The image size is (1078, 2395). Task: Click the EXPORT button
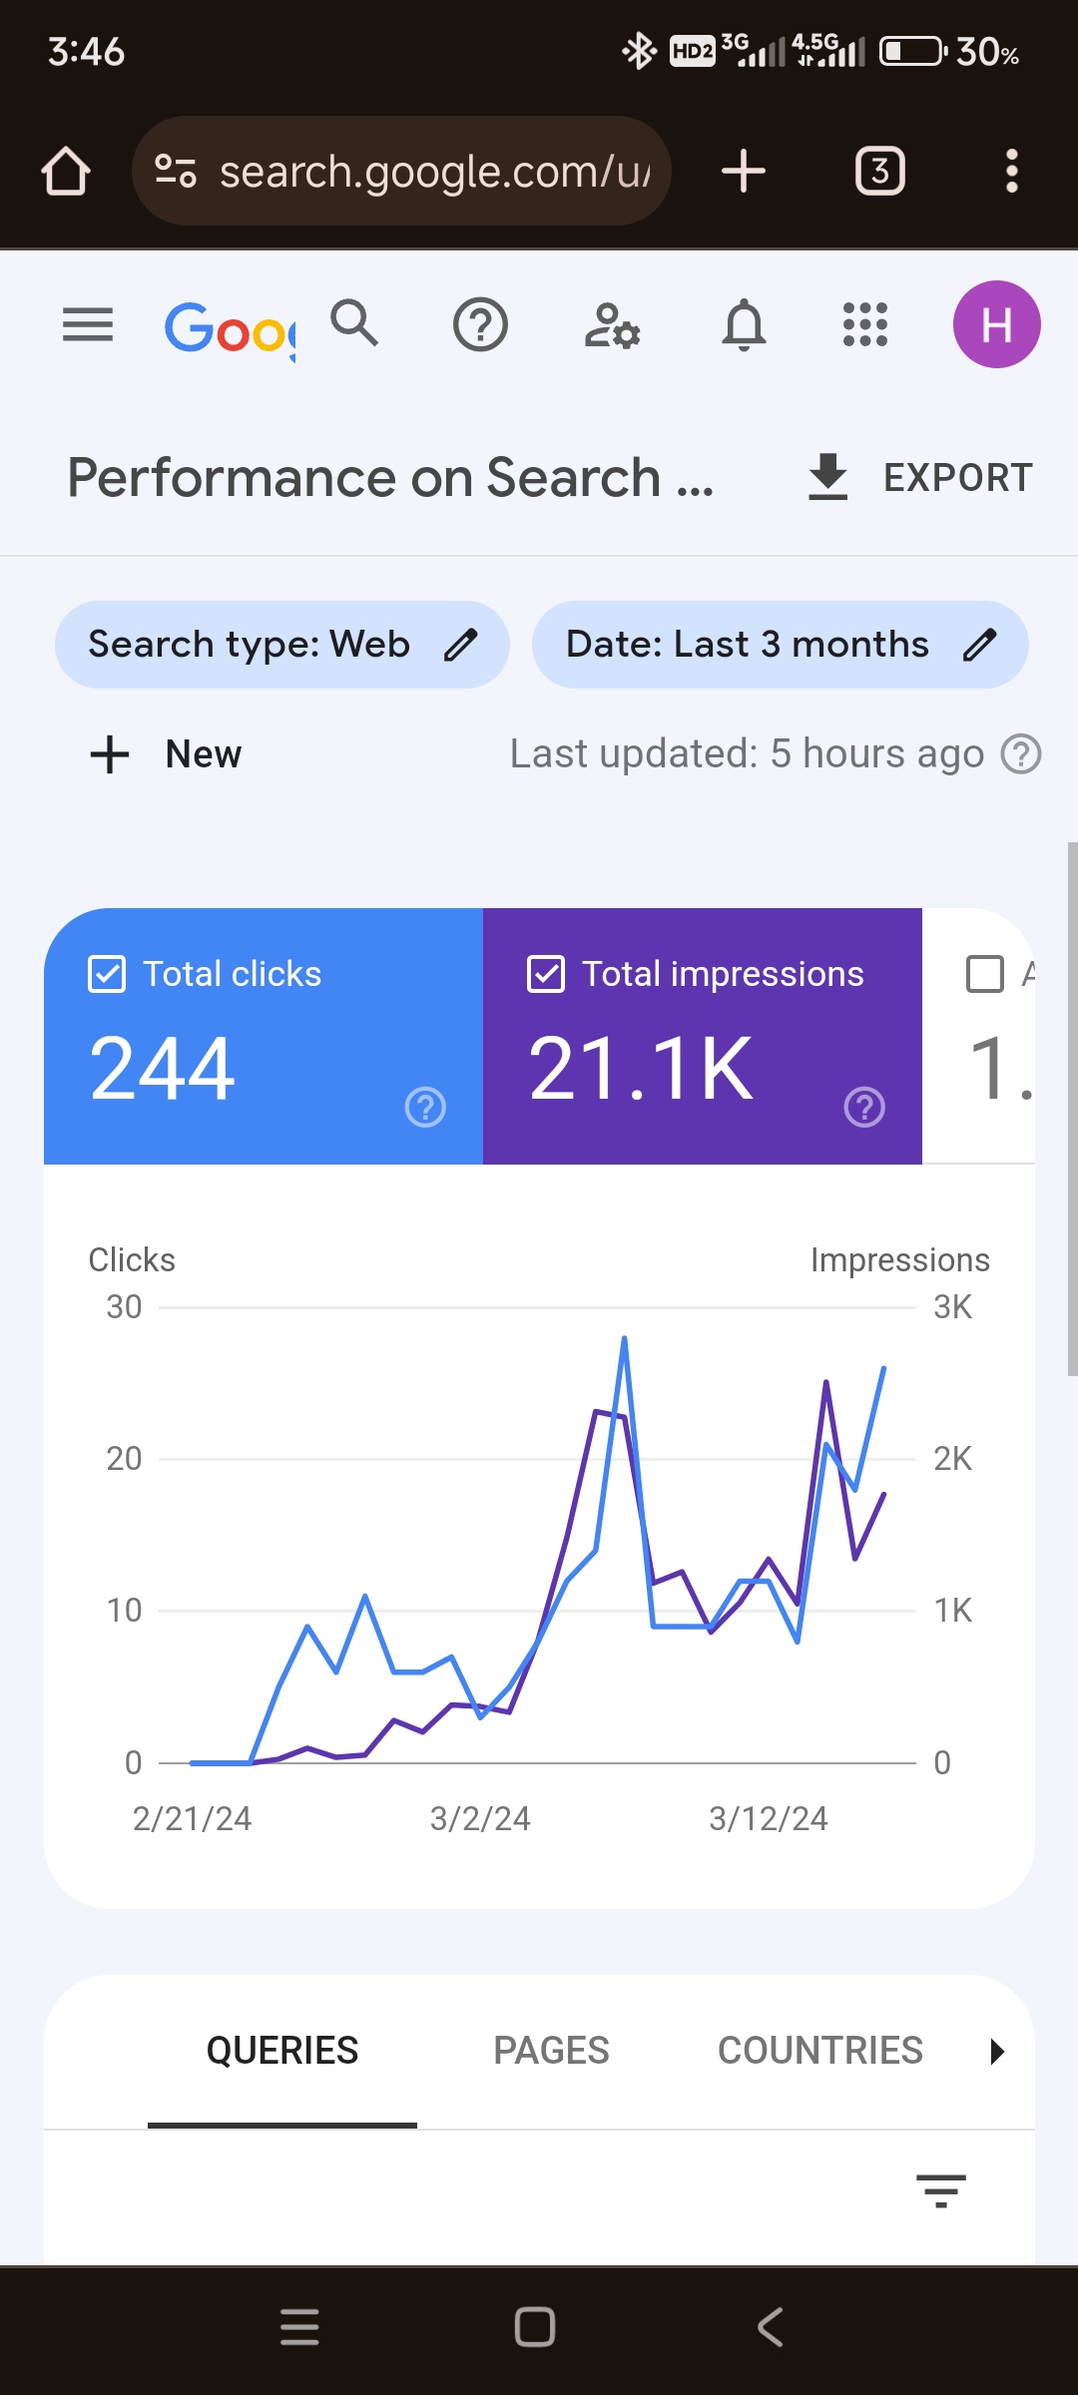coord(919,477)
